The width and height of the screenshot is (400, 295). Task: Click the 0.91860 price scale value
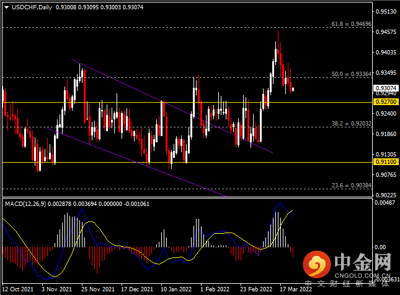[386, 134]
